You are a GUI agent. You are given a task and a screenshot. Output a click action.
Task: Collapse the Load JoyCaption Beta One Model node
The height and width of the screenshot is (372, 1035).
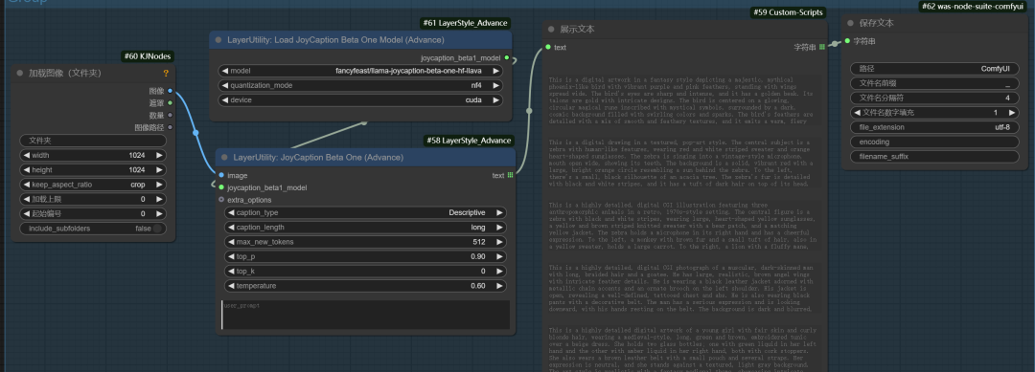point(218,39)
